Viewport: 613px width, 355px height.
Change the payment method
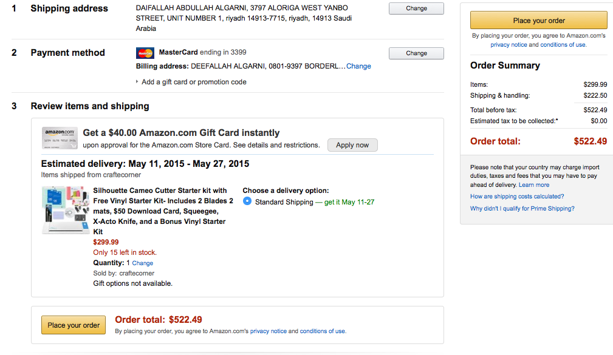416,53
